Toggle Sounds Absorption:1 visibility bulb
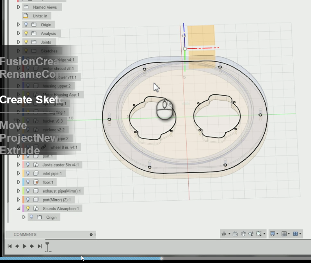Viewport: 311px width, 263px height. pyautogui.click(x=28, y=208)
